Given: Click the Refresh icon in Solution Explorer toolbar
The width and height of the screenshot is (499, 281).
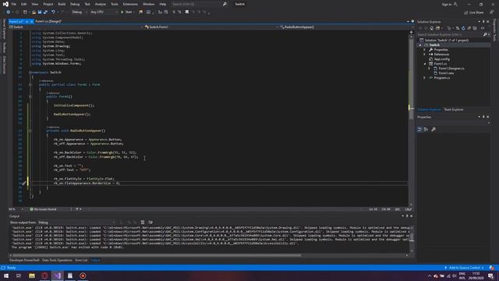Looking at the screenshot, I should [x=463, y=28].
